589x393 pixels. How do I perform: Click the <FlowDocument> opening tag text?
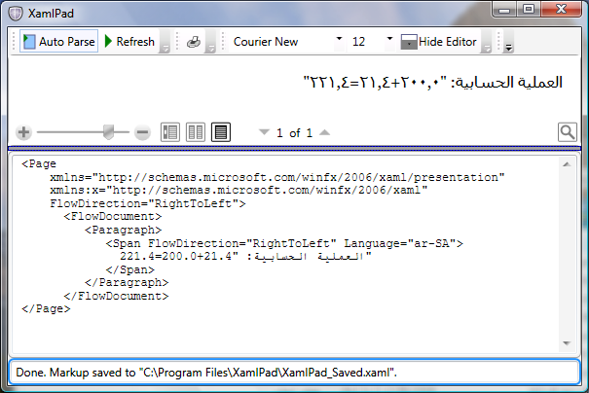[x=113, y=217]
